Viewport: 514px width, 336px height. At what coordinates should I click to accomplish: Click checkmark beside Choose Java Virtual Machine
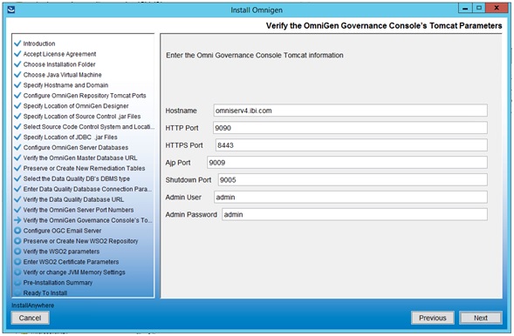(17, 75)
